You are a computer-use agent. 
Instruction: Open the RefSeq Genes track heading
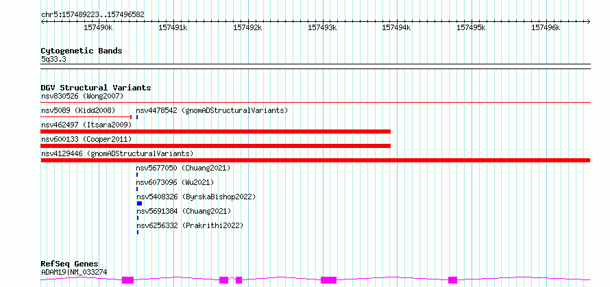70,264
